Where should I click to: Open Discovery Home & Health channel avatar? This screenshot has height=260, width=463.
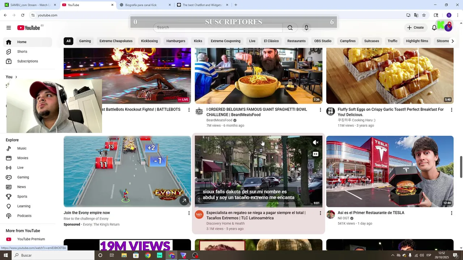[x=199, y=215]
